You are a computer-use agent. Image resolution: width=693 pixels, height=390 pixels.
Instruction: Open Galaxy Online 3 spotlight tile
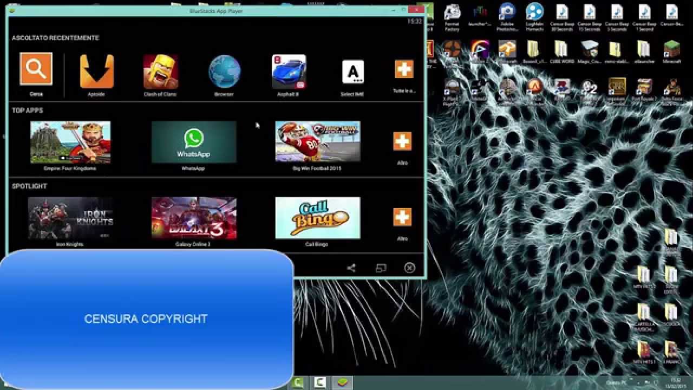194,218
